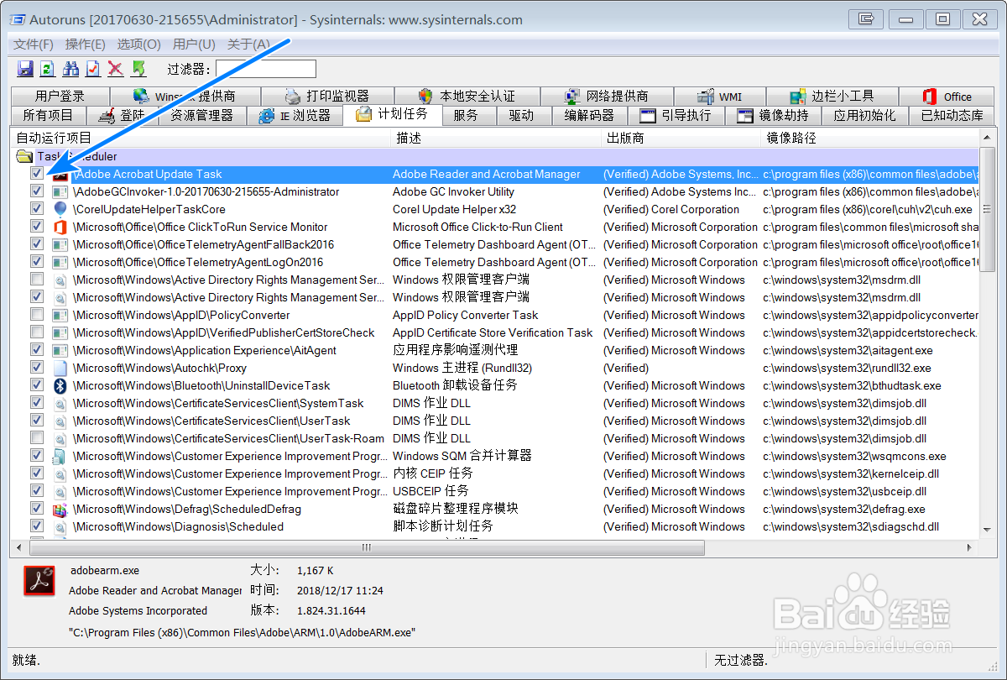The height and width of the screenshot is (680, 1007).
Task: Toggle Office ClickToRun Service Monitor checkbox
Action: point(37,227)
